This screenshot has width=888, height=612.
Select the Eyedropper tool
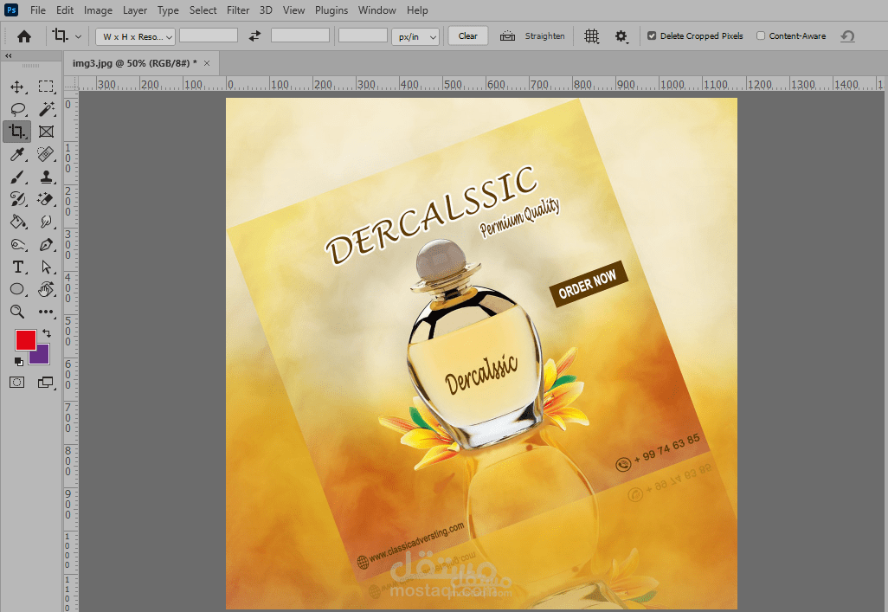pos(17,154)
